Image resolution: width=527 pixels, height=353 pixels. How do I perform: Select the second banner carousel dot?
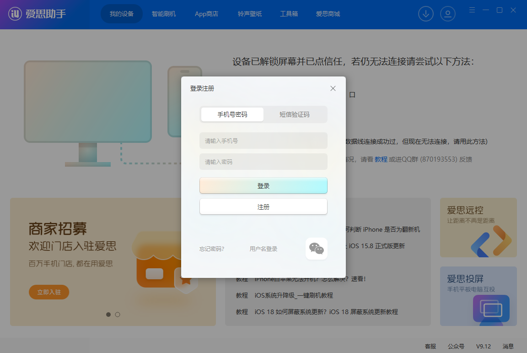tap(118, 315)
